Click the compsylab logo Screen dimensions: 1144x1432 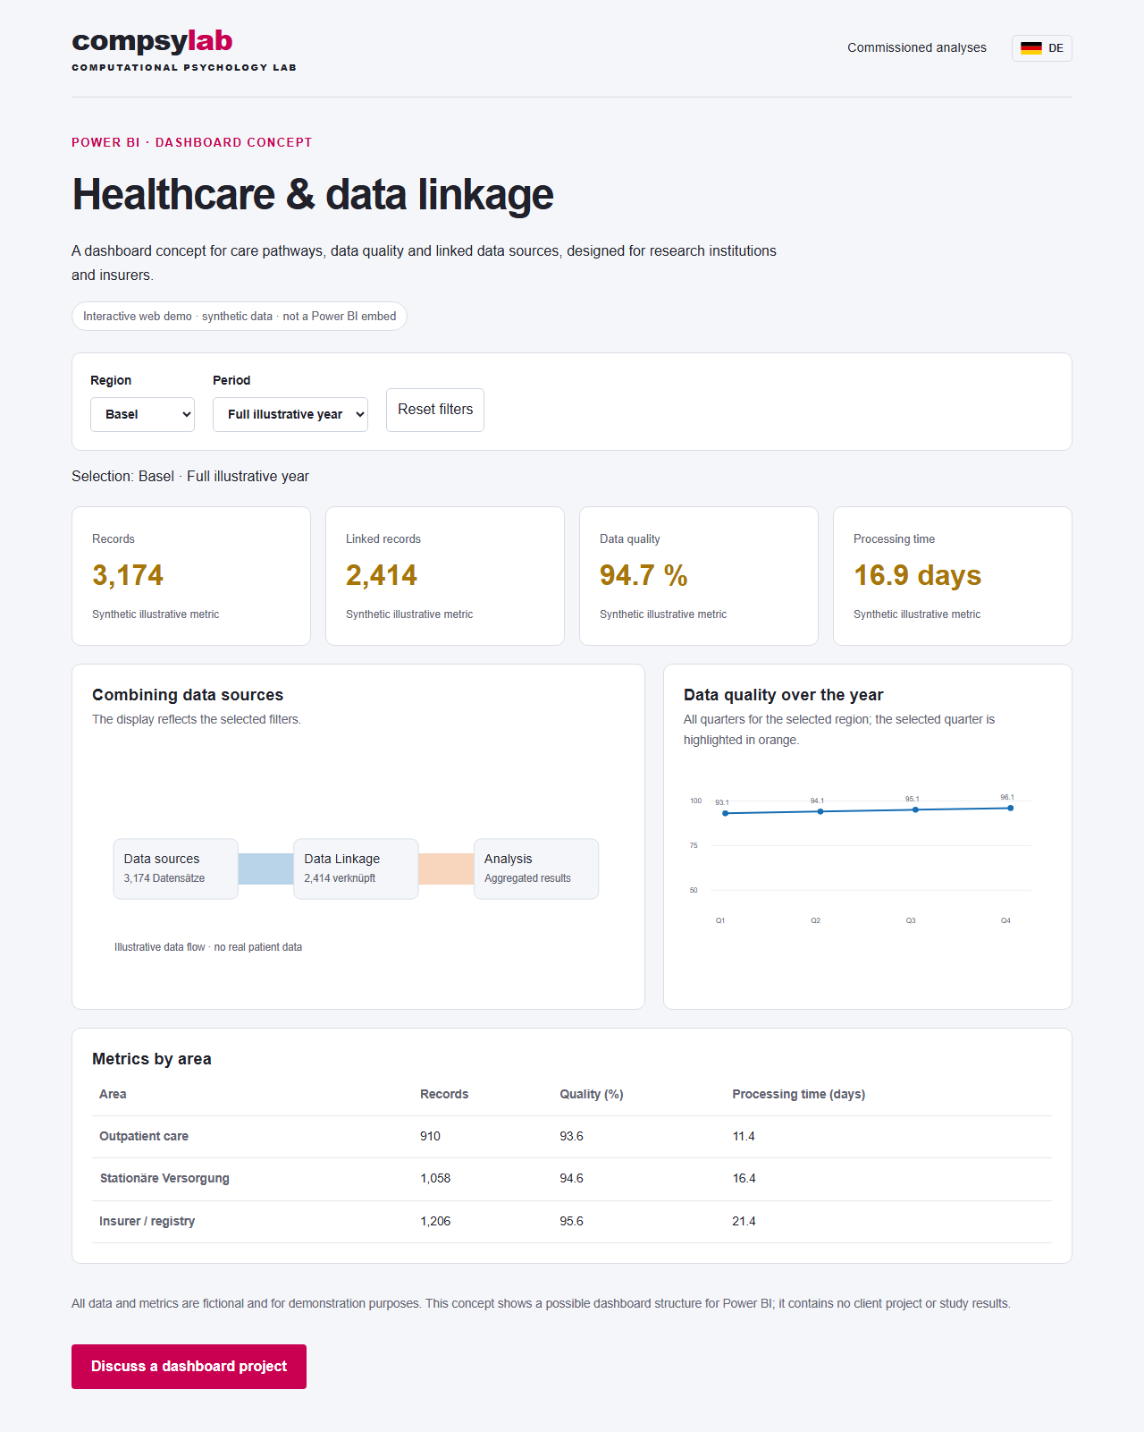184,50
